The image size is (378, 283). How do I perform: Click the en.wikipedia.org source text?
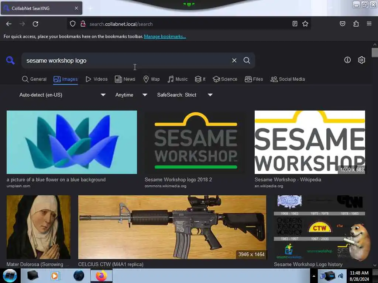pos(269,186)
